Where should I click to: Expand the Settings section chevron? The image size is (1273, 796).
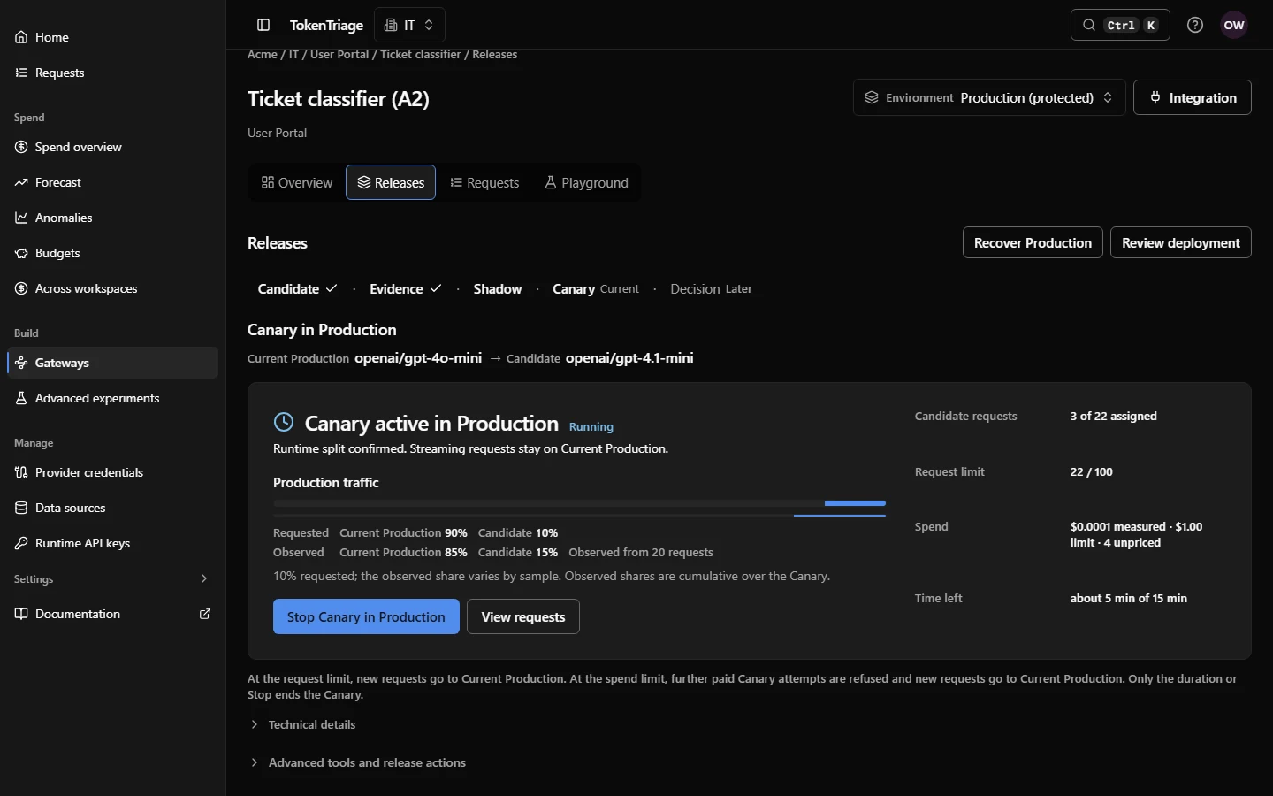coord(204,578)
